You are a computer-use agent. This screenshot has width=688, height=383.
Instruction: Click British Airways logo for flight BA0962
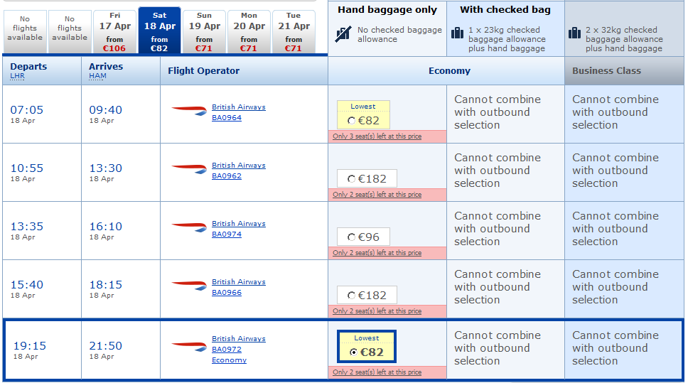tap(189, 169)
